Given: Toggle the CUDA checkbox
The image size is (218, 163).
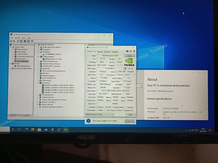Looking at the screenshot, I should (106, 107).
